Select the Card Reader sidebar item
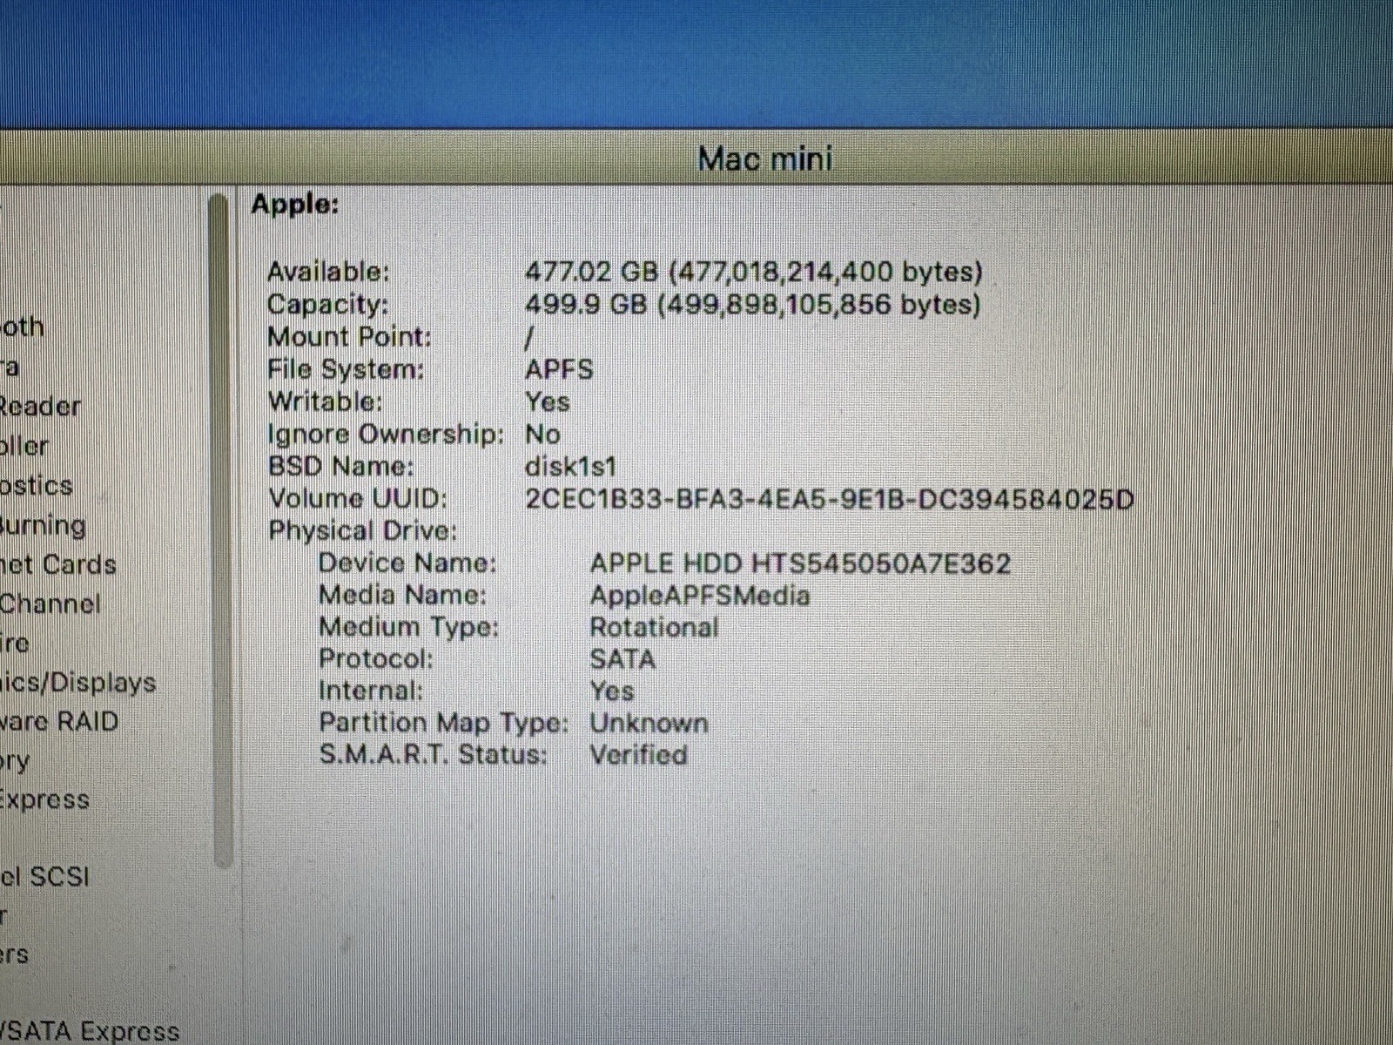 40,406
